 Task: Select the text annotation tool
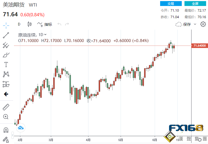coord(6,65)
